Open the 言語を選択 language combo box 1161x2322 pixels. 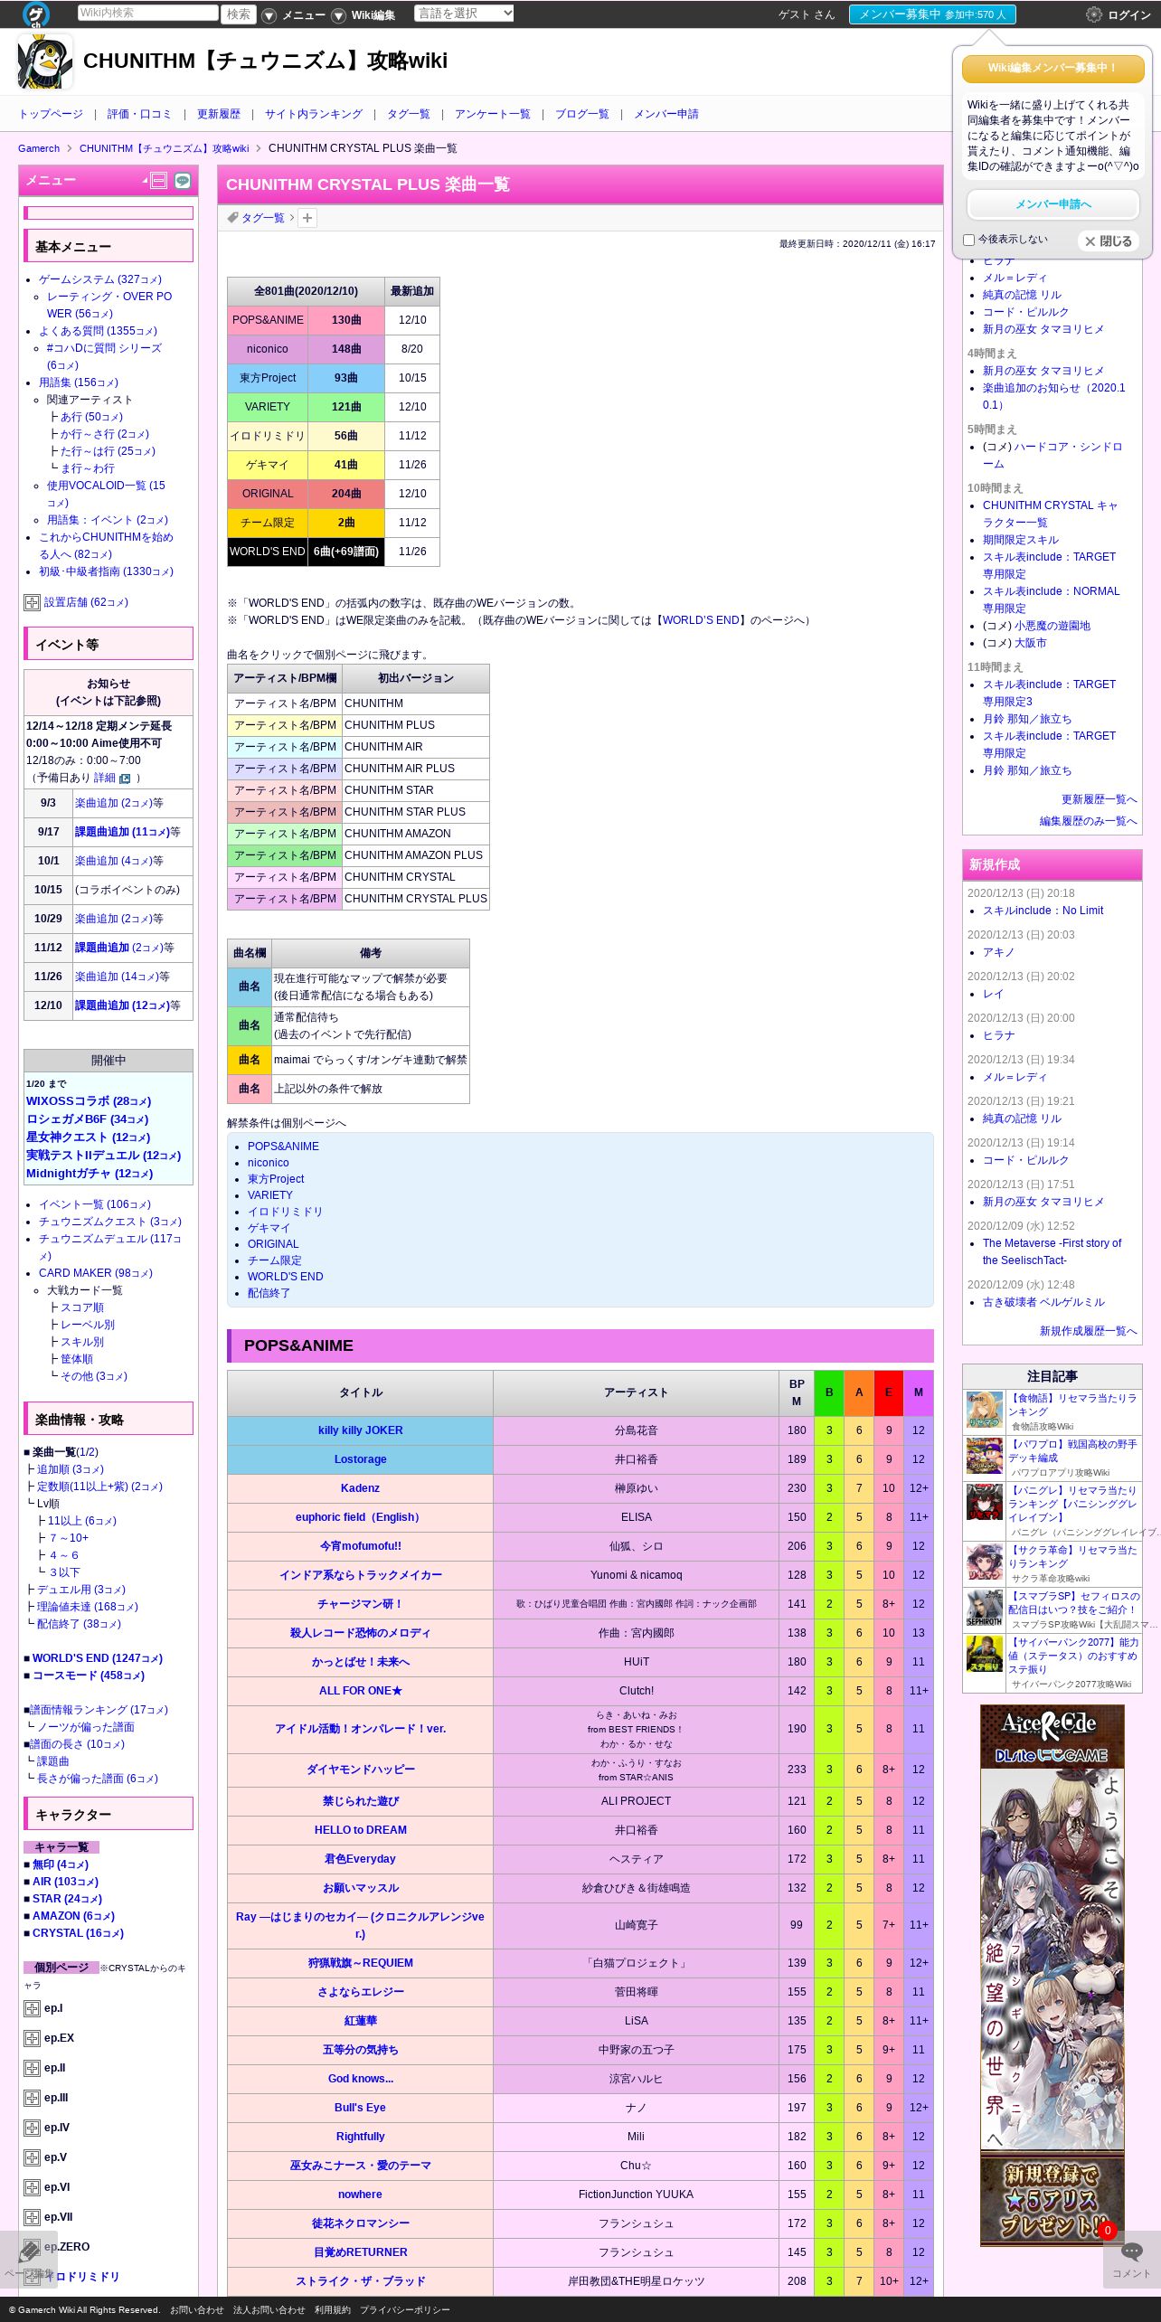coord(465,13)
